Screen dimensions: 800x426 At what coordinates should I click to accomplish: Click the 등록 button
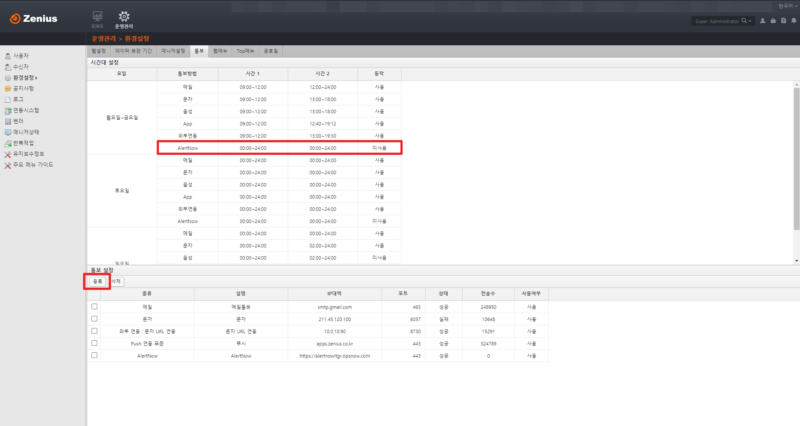[x=98, y=281]
